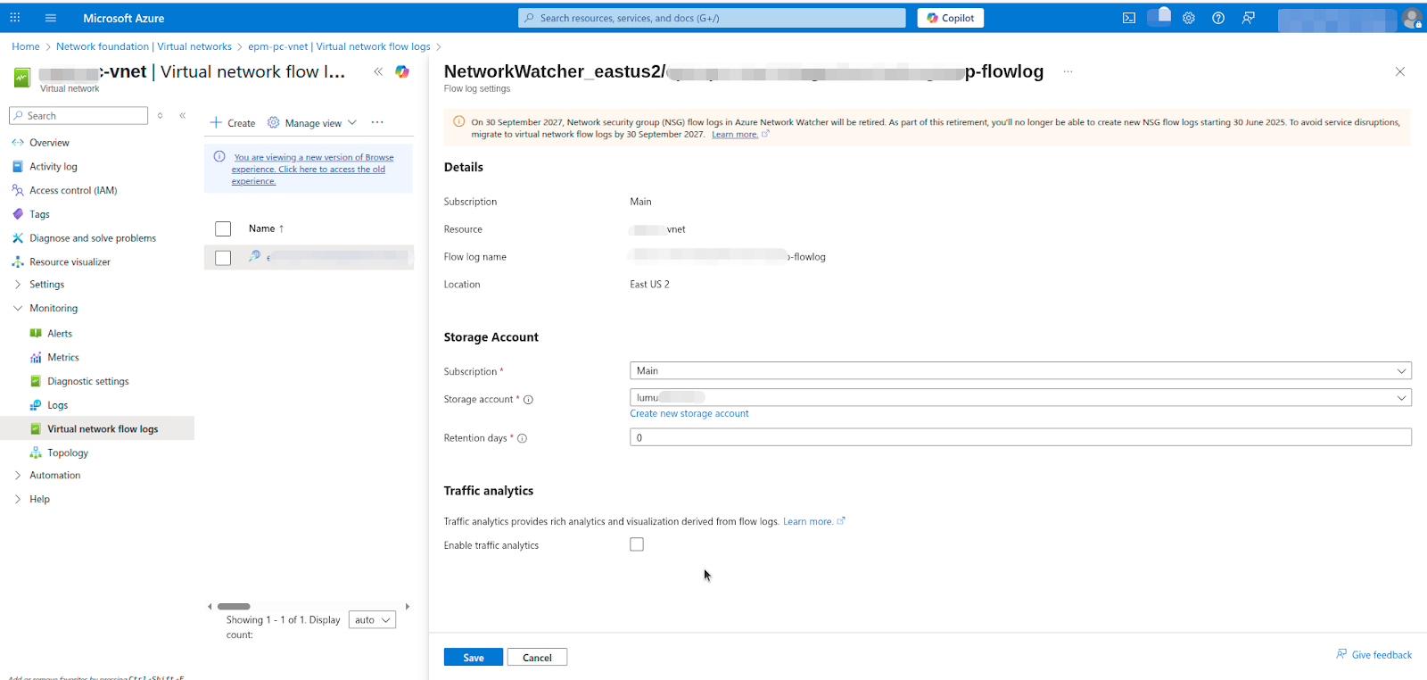The image size is (1427, 680).
Task: Open Diagnostic settings in the sidebar
Action: coord(87,381)
